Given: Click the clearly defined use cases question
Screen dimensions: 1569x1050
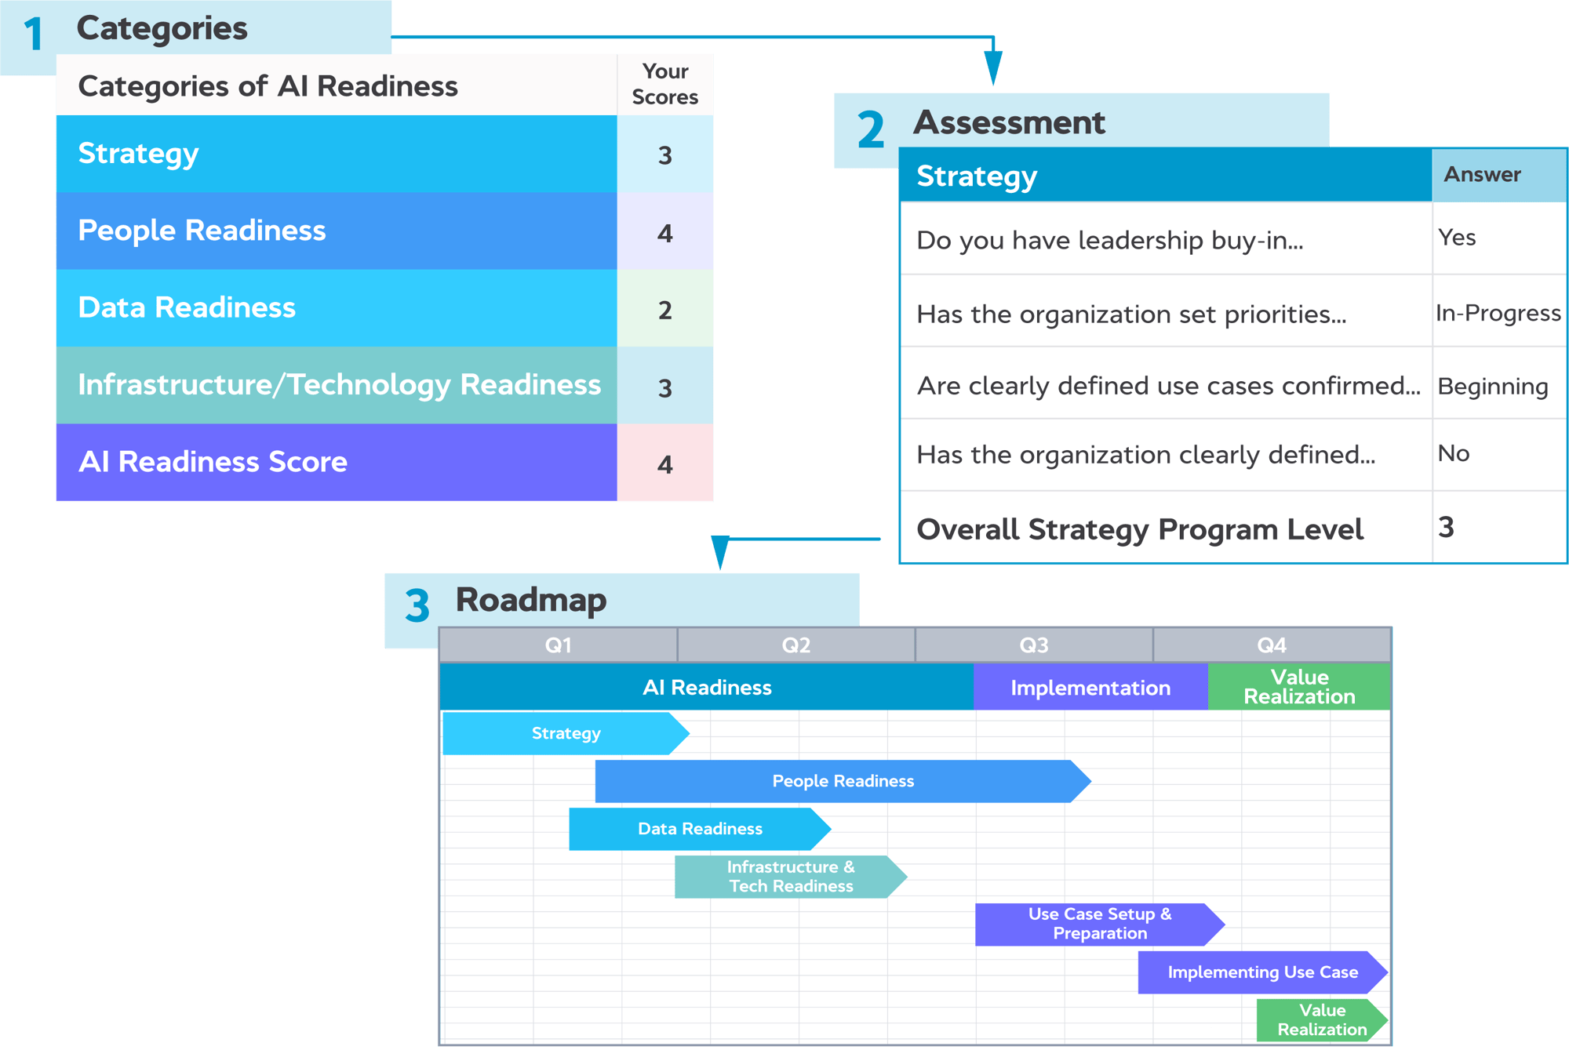Looking at the screenshot, I should 1169,386.
